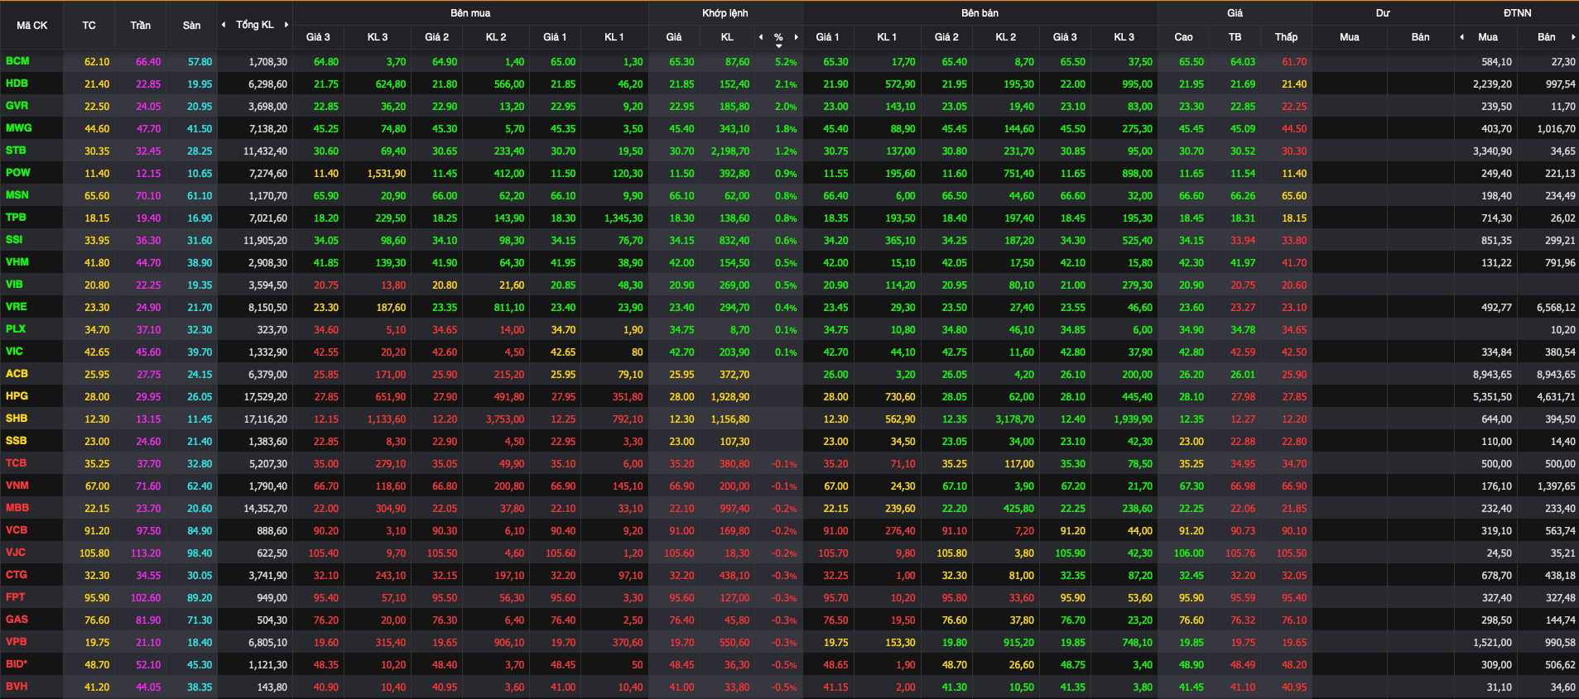The width and height of the screenshot is (1579, 699).
Task: Open the TCB stock symbol
Action: point(16,463)
